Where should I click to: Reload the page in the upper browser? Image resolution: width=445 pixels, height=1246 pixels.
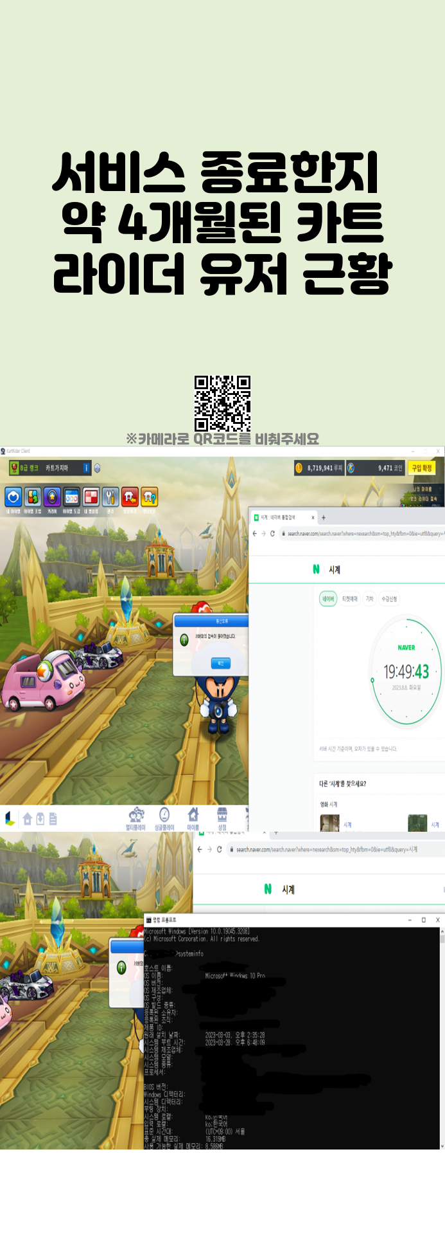tap(272, 533)
